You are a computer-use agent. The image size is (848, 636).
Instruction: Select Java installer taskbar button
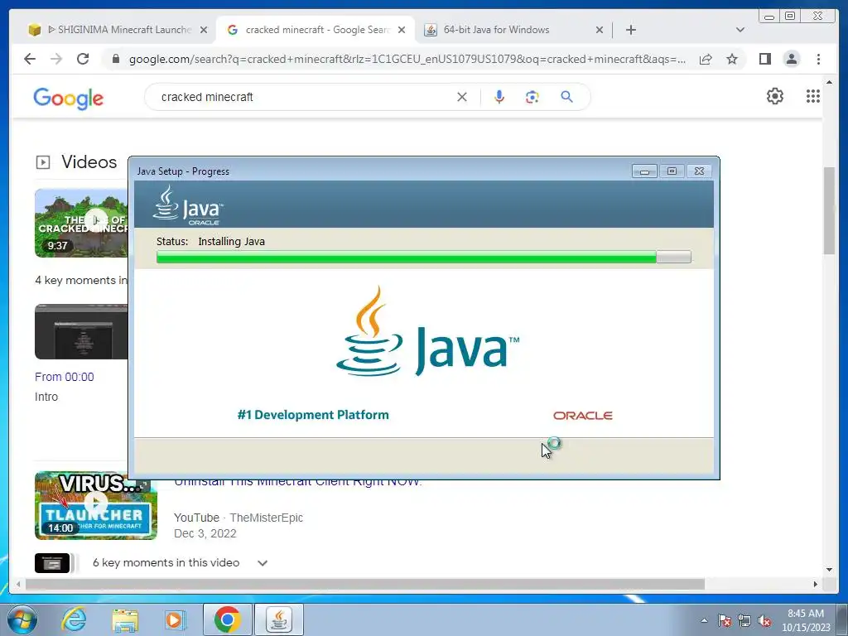(278, 619)
